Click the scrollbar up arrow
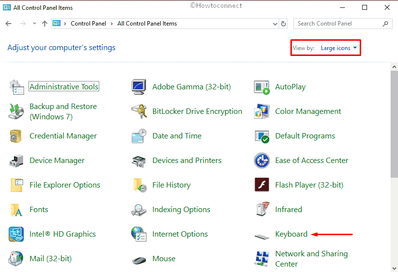 (x=394, y=67)
